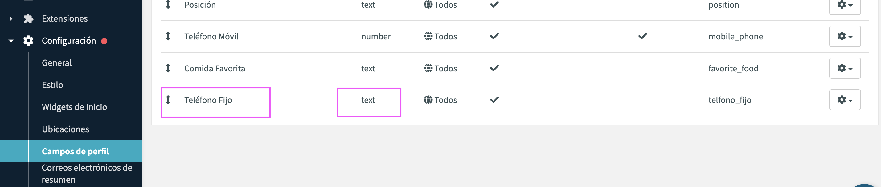Expand the Extensiones menu arrow
The height and width of the screenshot is (187, 881).
point(11,18)
